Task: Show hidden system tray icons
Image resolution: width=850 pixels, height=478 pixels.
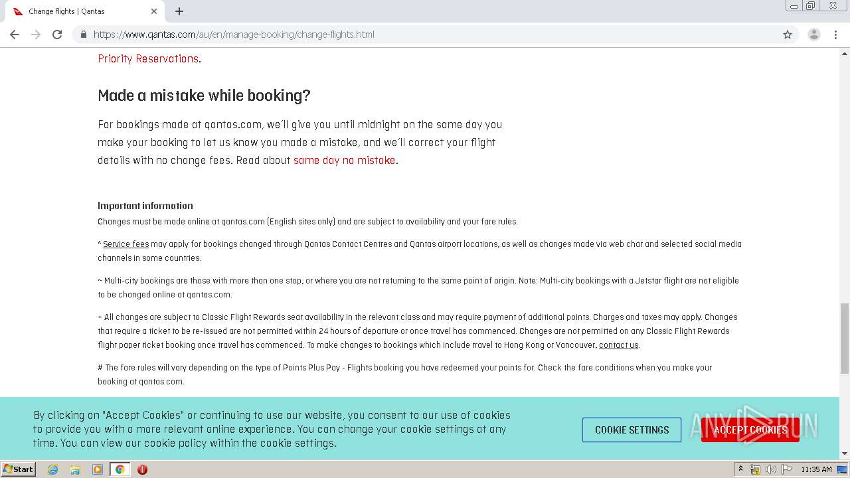Action: pos(740,469)
